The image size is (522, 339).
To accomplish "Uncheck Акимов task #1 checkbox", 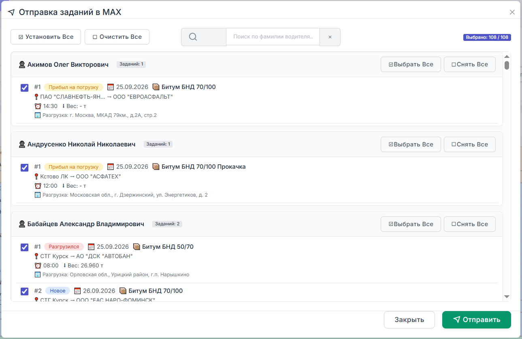I will tap(24, 88).
